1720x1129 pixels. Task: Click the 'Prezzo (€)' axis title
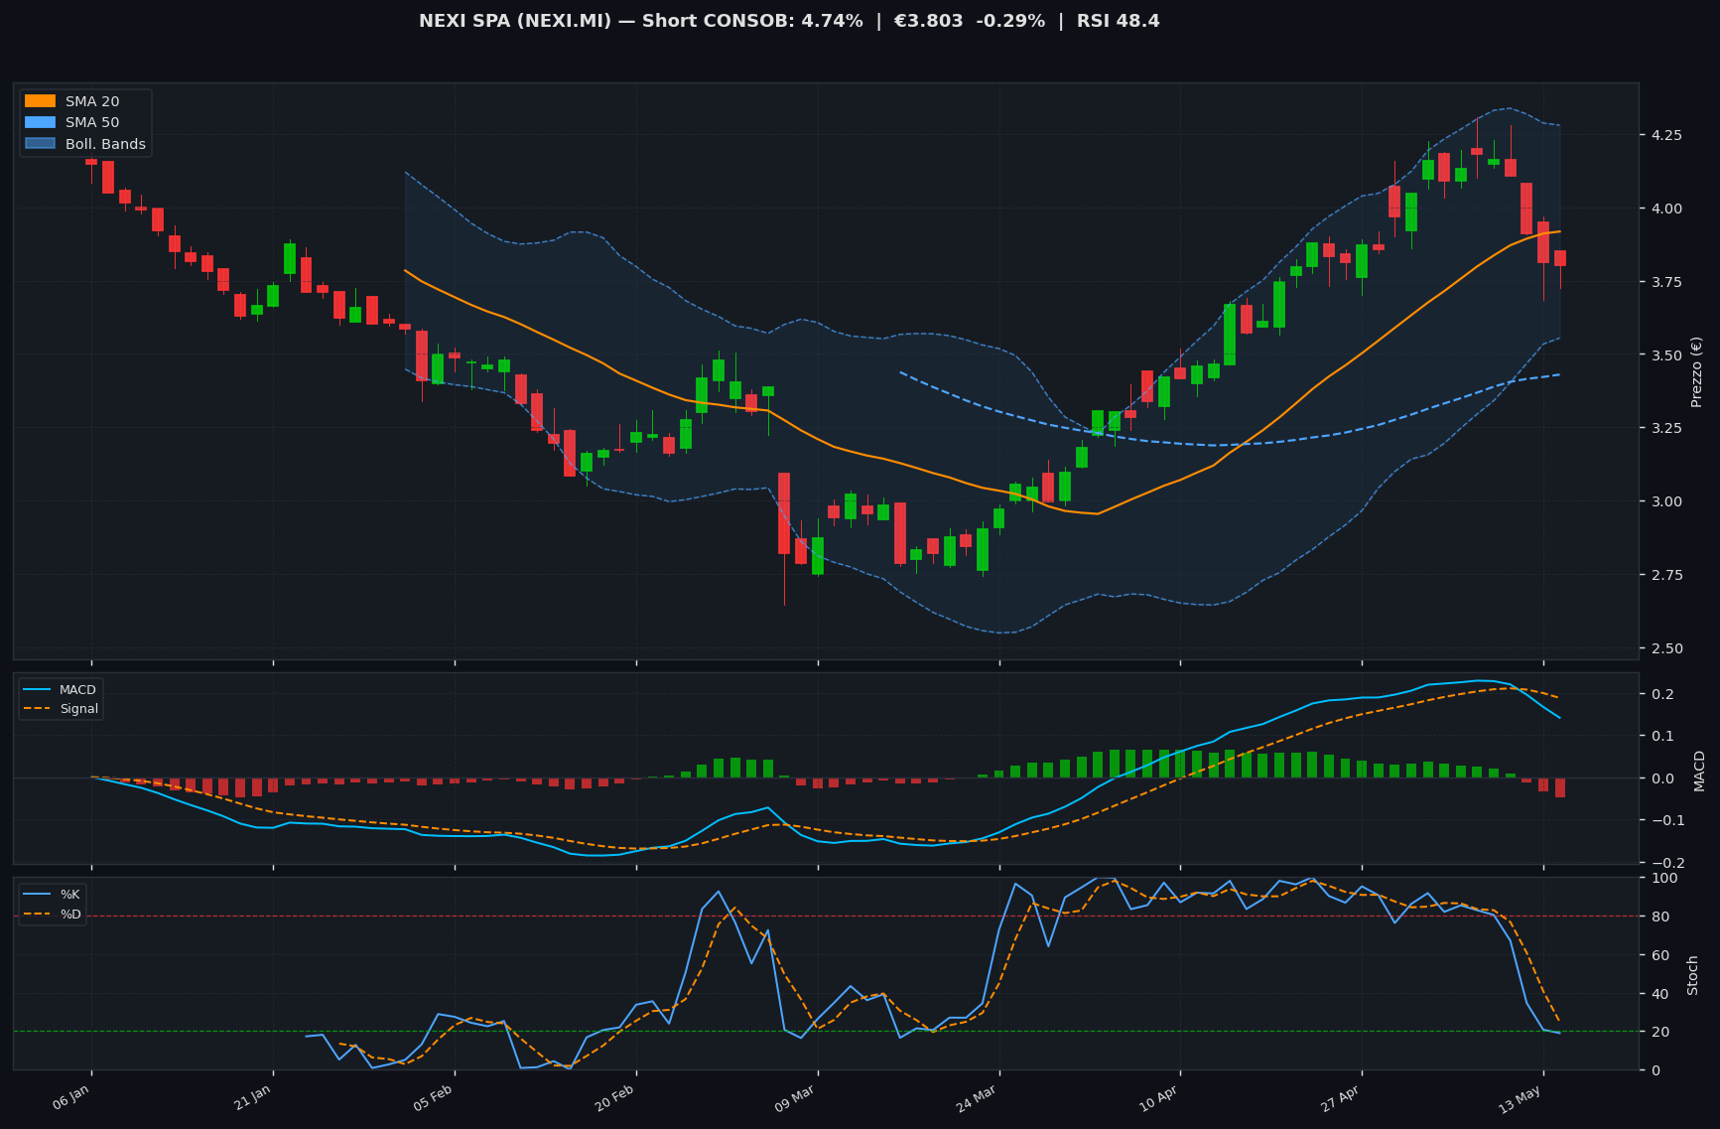pyautogui.click(x=1696, y=371)
